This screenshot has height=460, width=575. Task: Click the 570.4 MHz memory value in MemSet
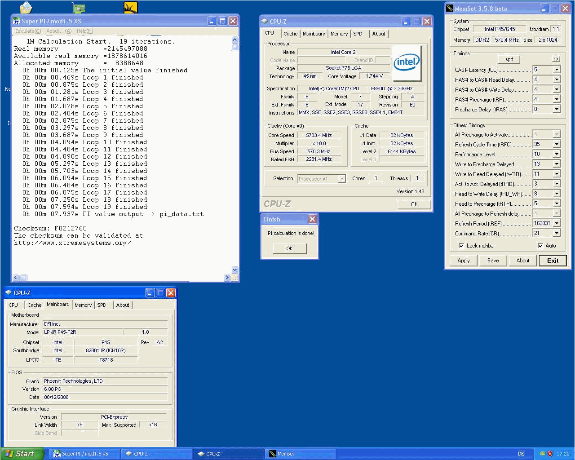[507, 40]
